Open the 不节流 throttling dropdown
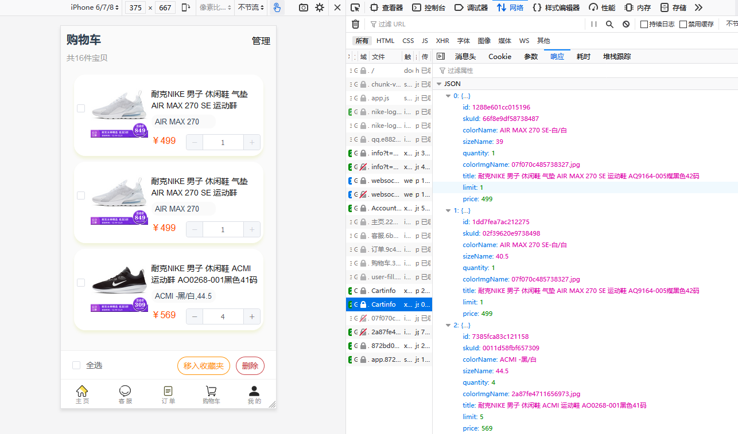 point(251,7)
